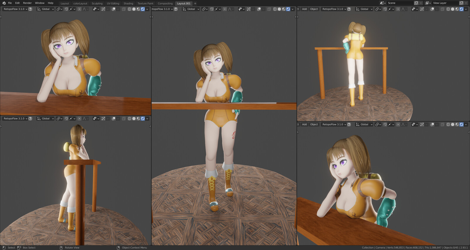Switch to the colorLayout workspace tab
The width and height of the screenshot is (470, 250).
point(80,4)
